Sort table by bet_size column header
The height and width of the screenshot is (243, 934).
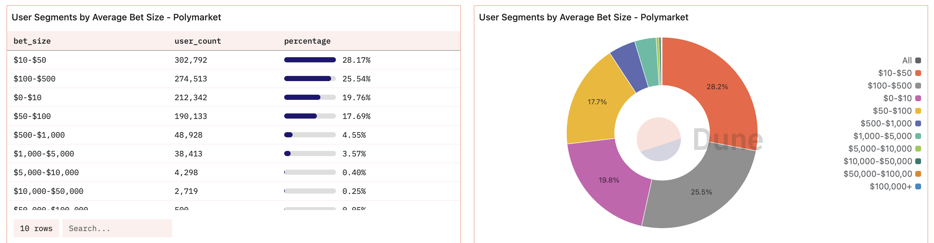(x=32, y=41)
